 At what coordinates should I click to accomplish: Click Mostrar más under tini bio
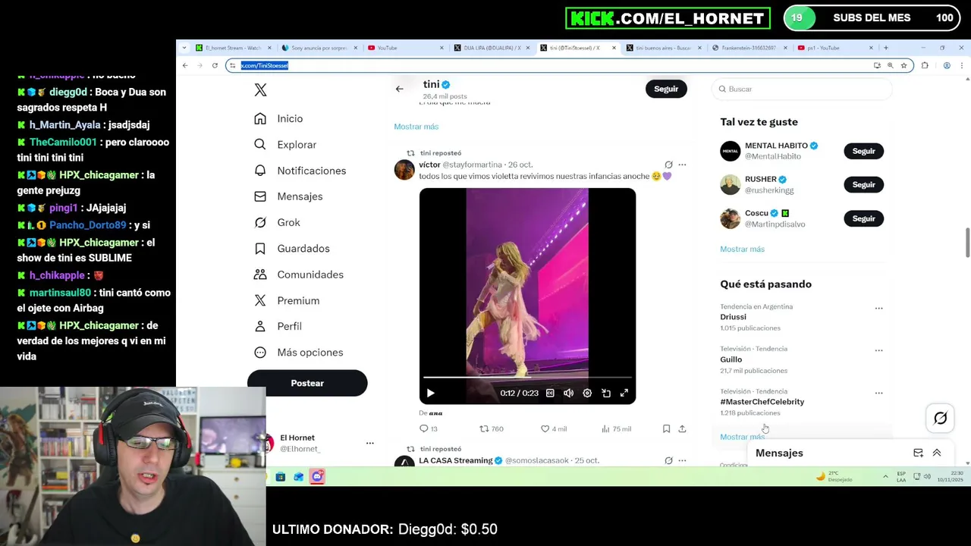(x=416, y=127)
